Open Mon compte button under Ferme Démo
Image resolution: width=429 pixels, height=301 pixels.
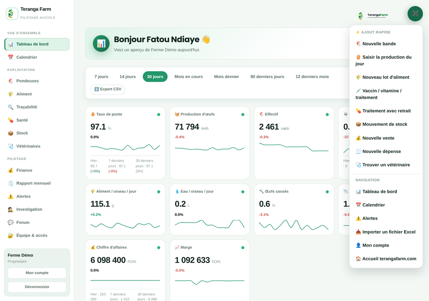pos(37,273)
